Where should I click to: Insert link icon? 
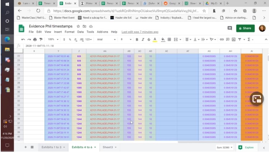[222, 40]
